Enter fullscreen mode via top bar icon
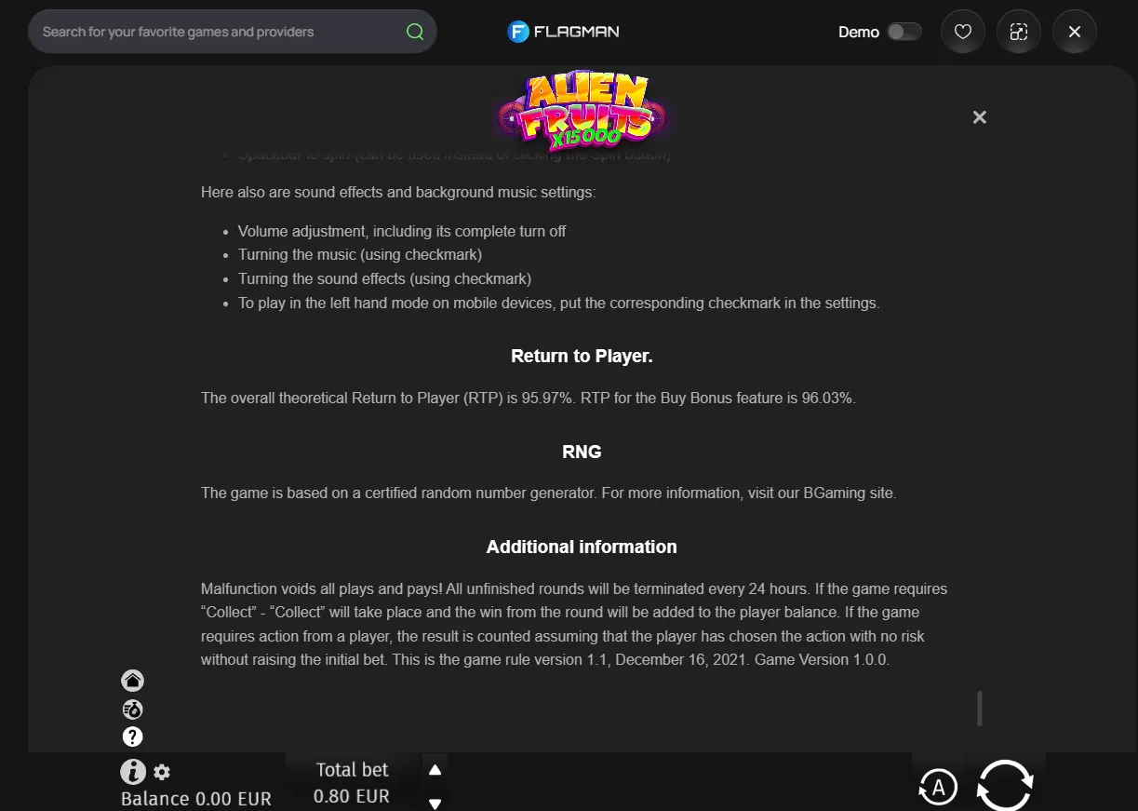This screenshot has width=1138, height=811. click(x=1019, y=32)
